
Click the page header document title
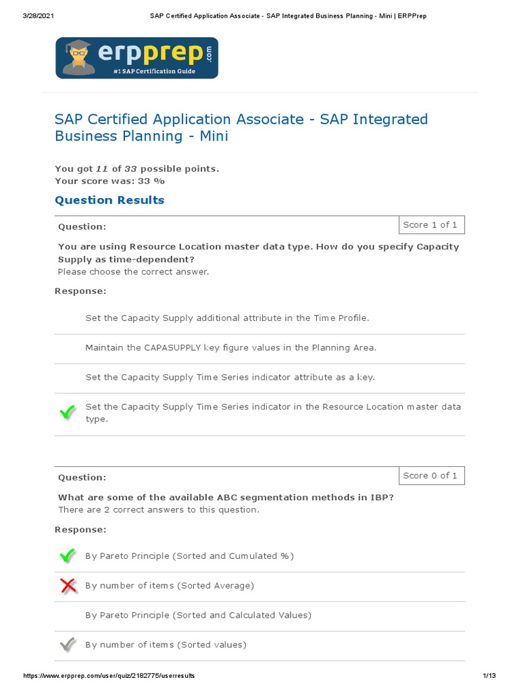[x=287, y=16]
